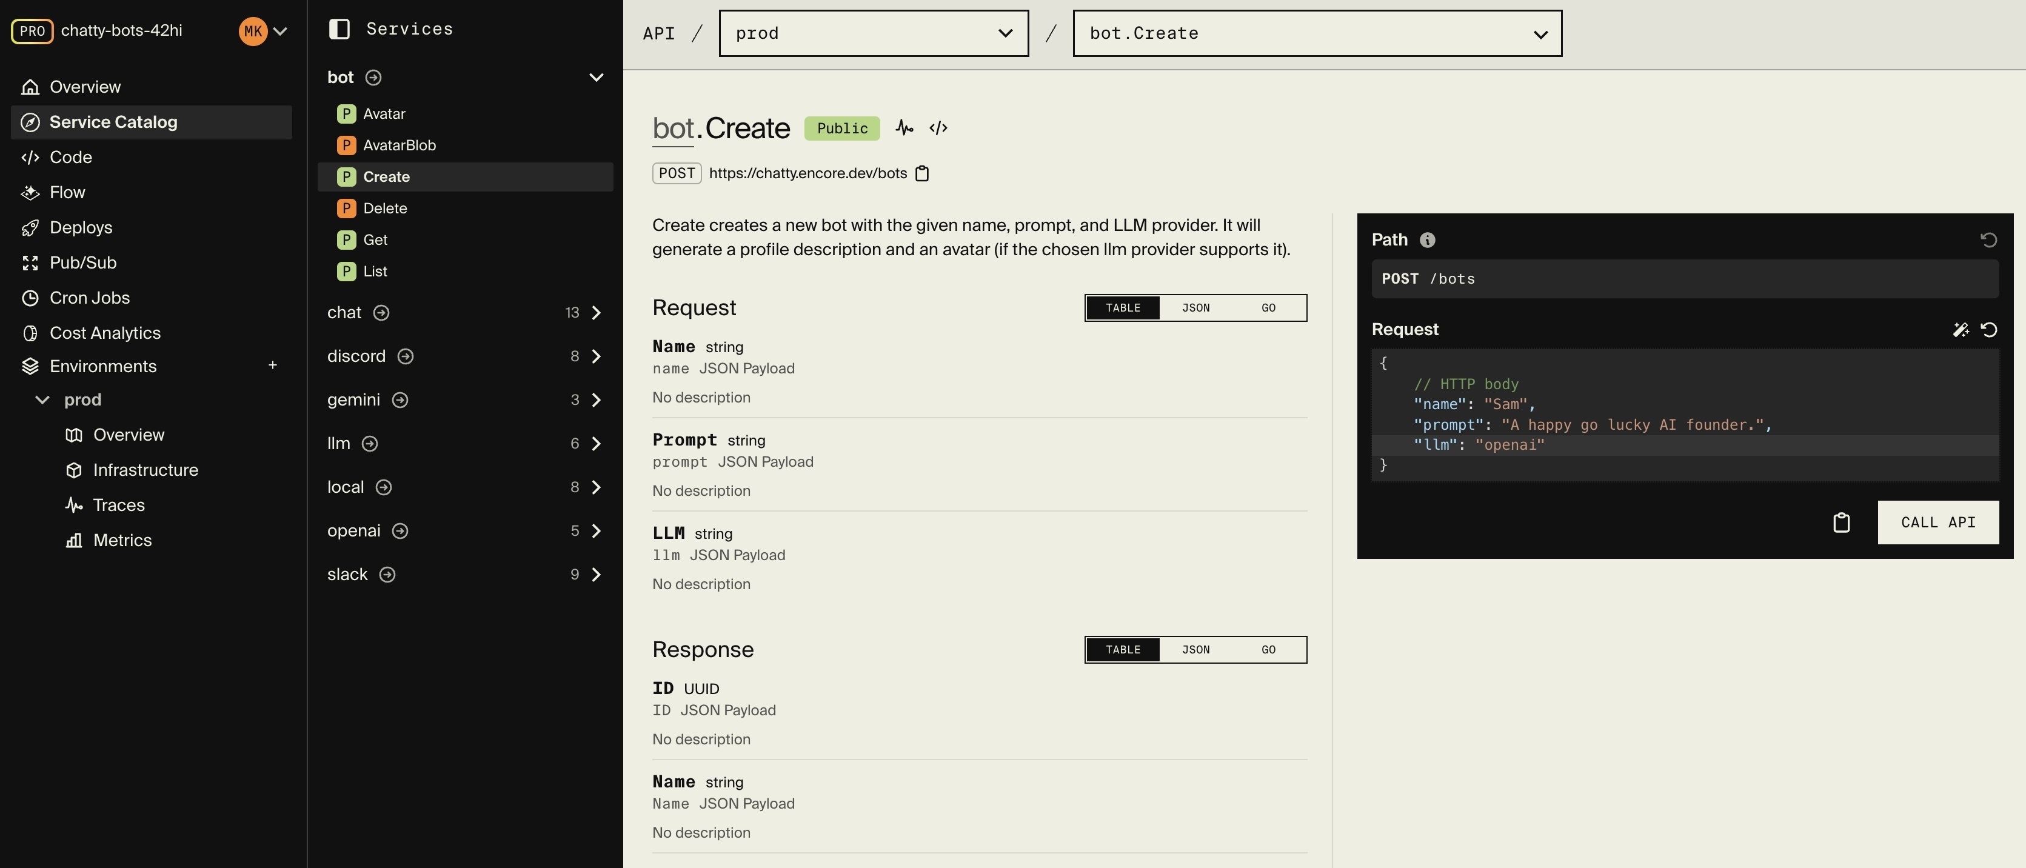
Task: Copy the request payload with the clipboard icon
Action: [1841, 522]
